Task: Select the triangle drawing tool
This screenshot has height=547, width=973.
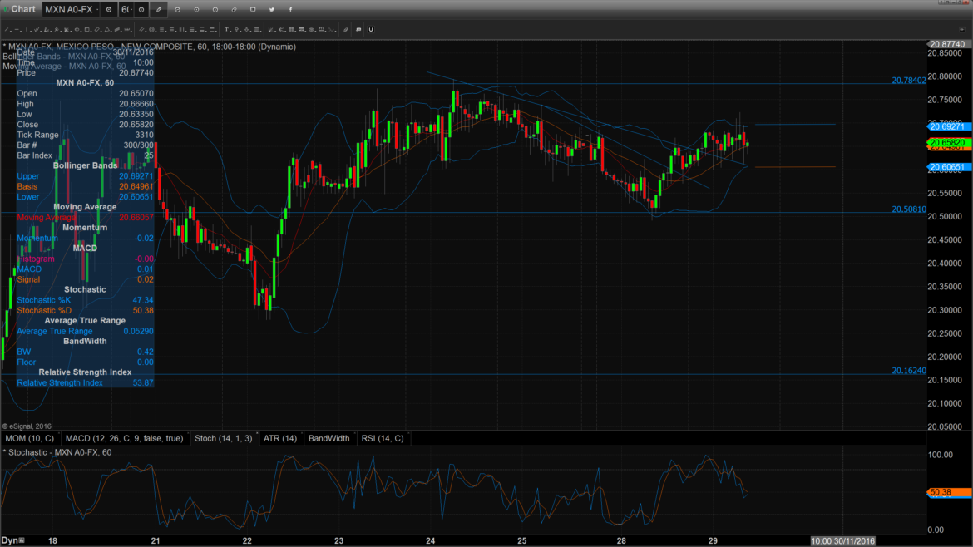Action: [x=107, y=30]
